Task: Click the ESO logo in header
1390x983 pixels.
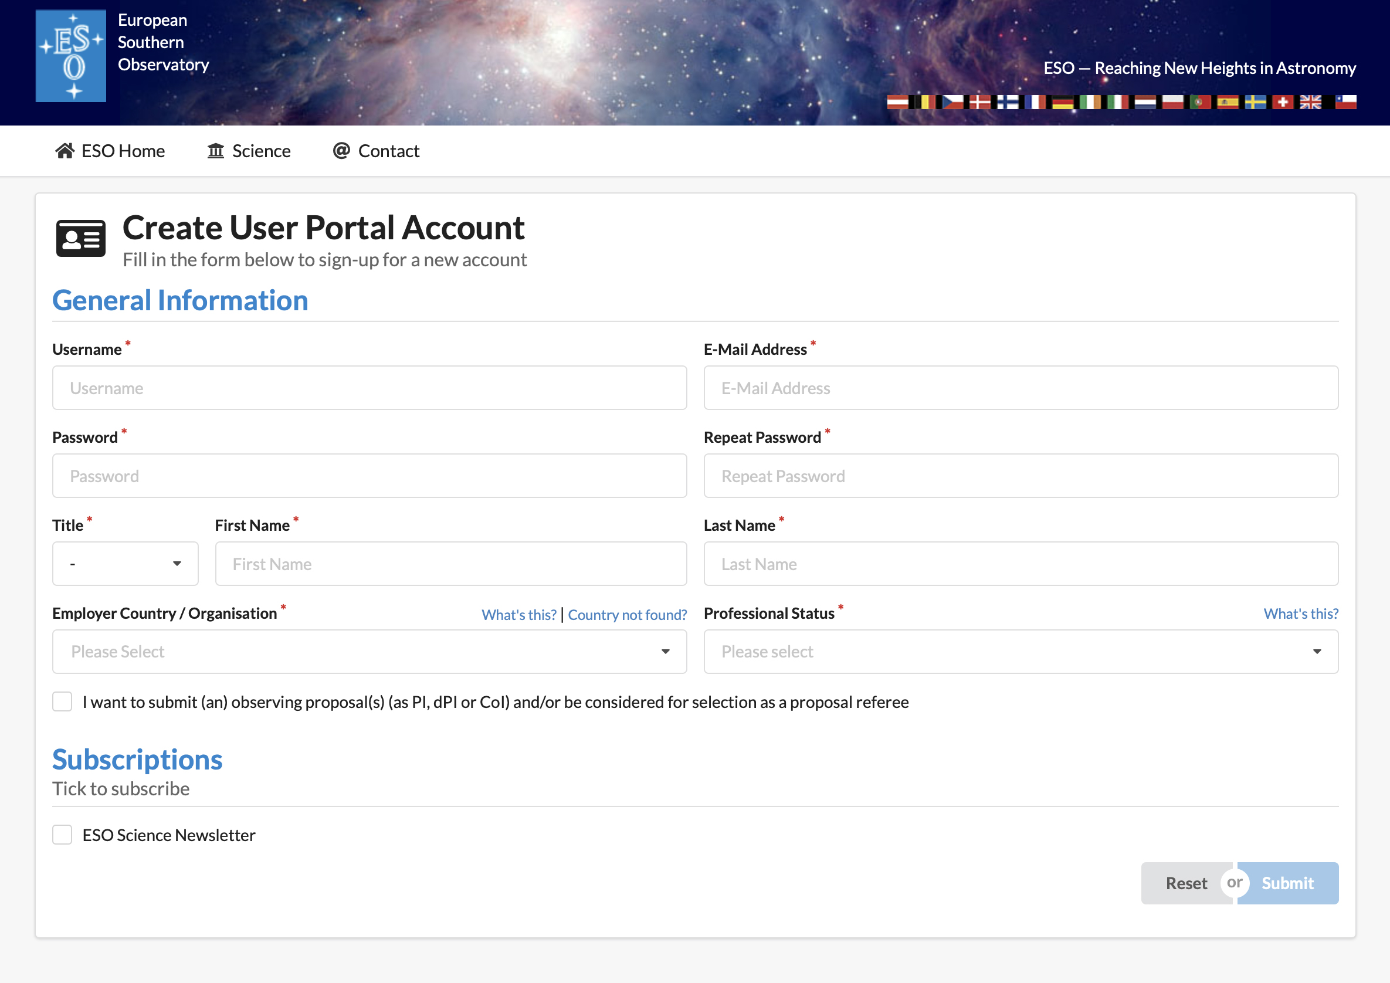Action: click(71, 56)
